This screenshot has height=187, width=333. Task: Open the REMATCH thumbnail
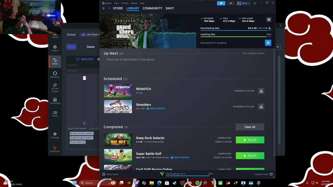point(118,91)
